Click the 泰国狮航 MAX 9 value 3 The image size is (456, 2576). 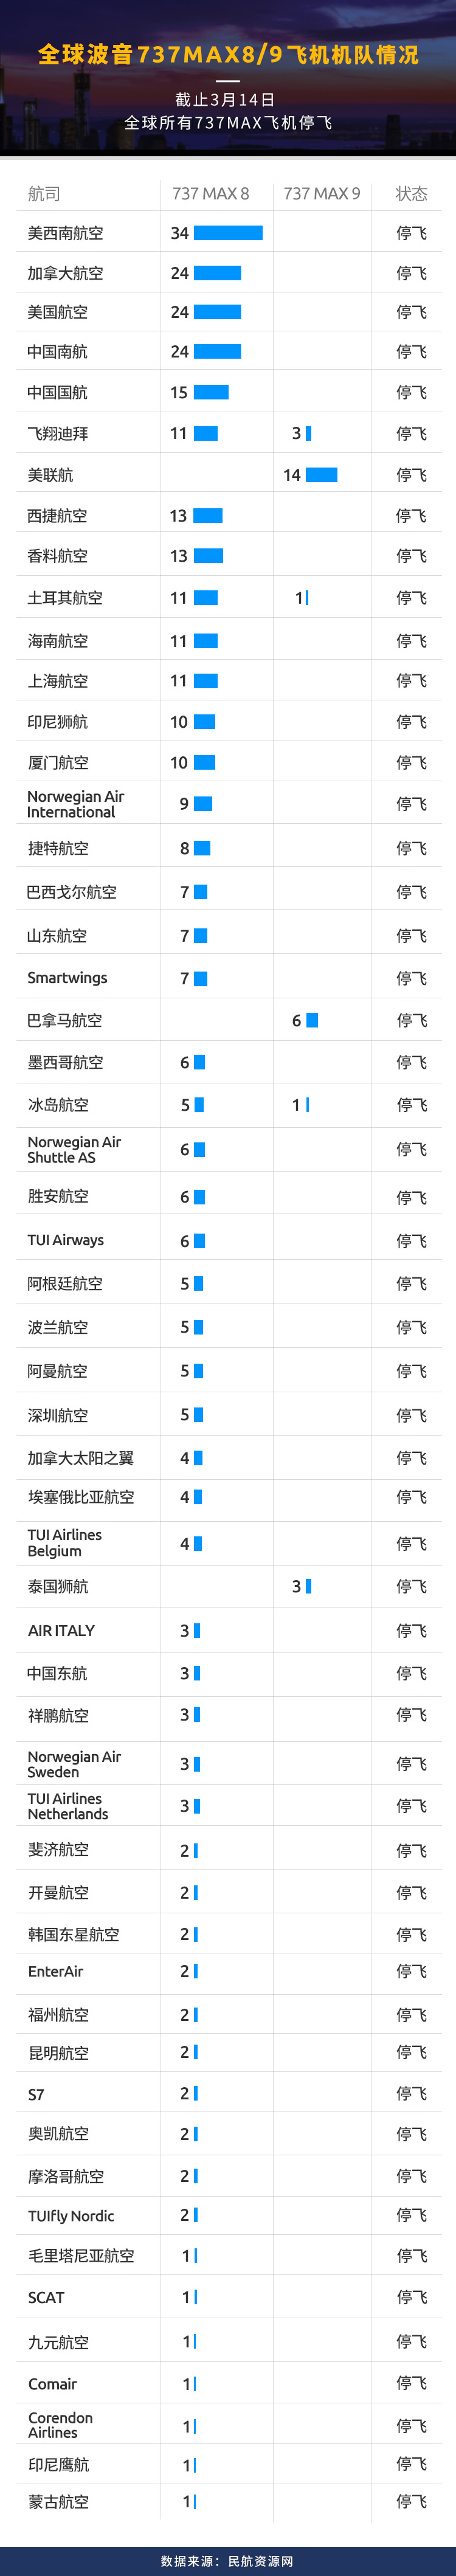point(296,1586)
